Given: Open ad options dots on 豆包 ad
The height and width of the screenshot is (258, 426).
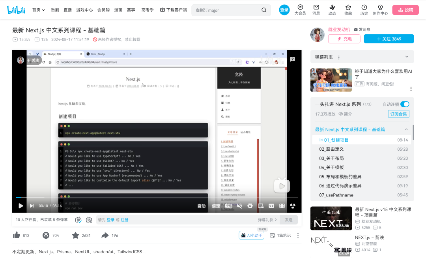Looking at the screenshot, I should (411, 89).
